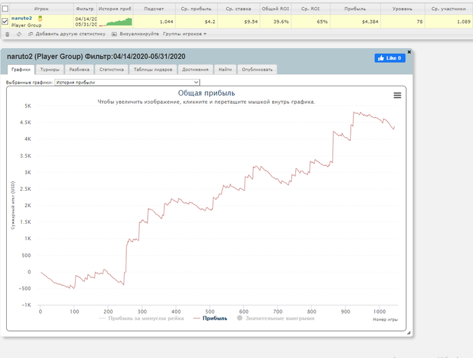The width and height of the screenshot is (473, 358).
Task: Open the naruto2 player link
Action: [22, 18]
